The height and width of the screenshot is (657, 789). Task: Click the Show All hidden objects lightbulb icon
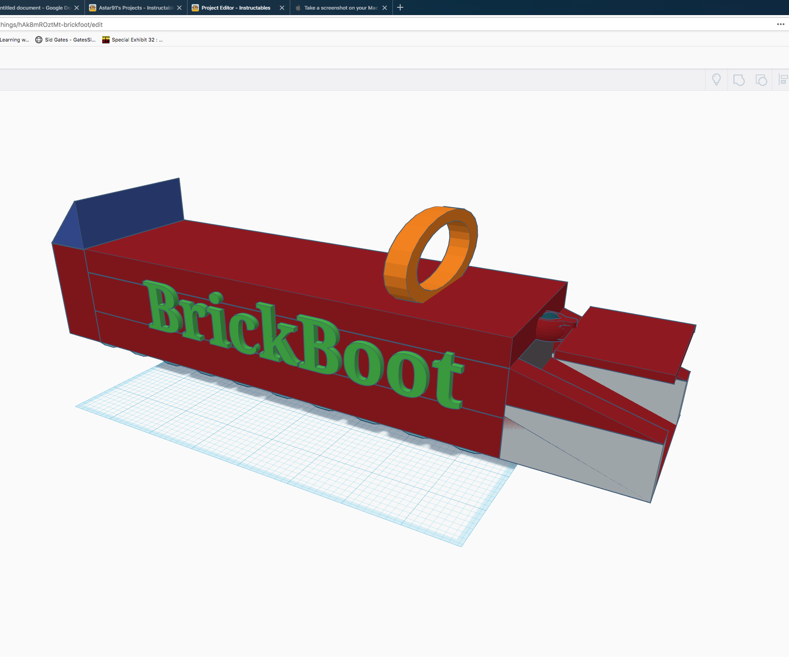[x=716, y=79]
